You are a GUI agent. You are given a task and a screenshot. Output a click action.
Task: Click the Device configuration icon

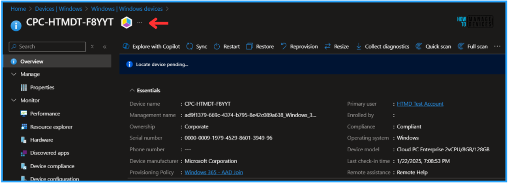(24, 179)
